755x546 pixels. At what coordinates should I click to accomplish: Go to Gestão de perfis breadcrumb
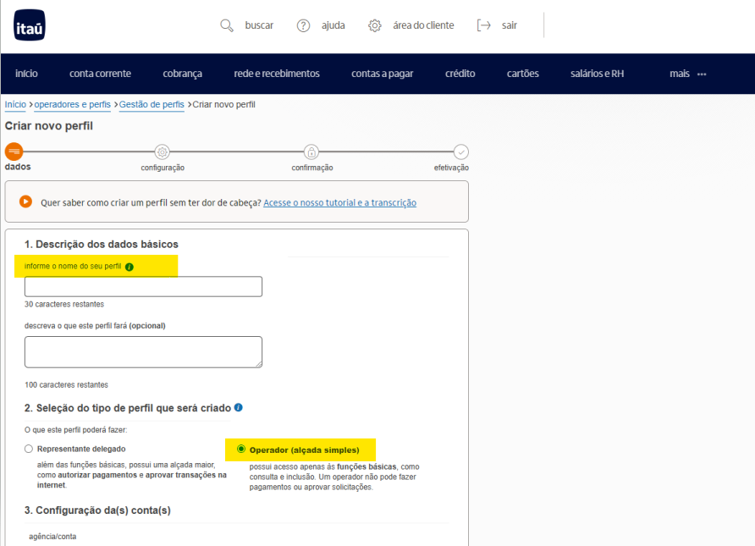[x=152, y=104]
